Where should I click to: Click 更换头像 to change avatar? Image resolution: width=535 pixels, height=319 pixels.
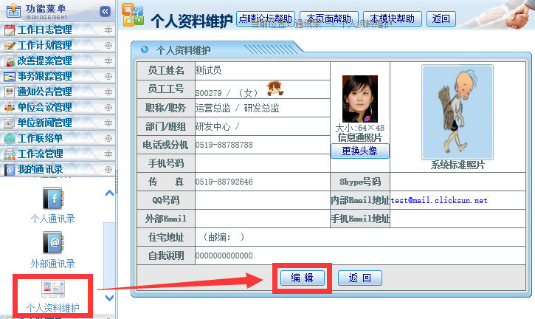click(359, 151)
